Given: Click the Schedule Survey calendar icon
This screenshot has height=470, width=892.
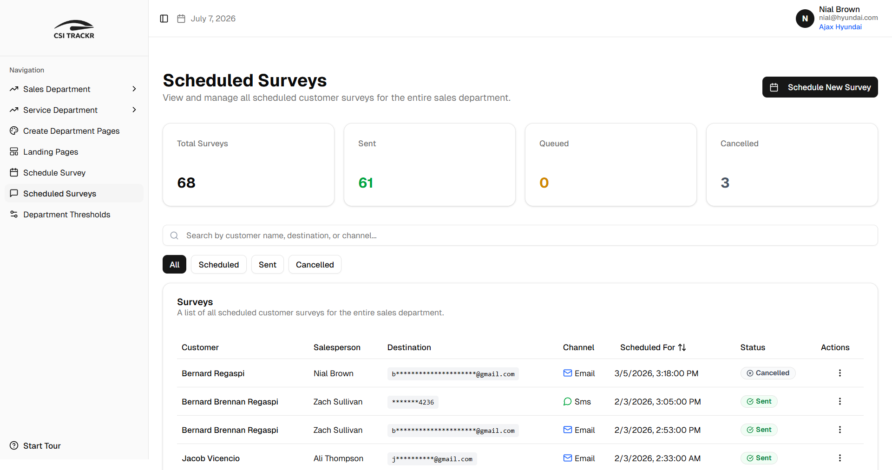Looking at the screenshot, I should point(14,172).
